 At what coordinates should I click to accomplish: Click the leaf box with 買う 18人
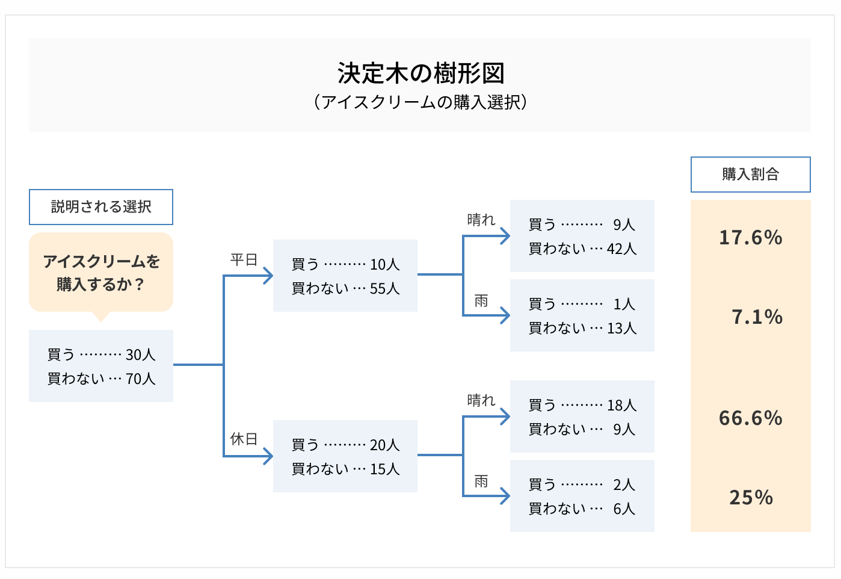582,416
